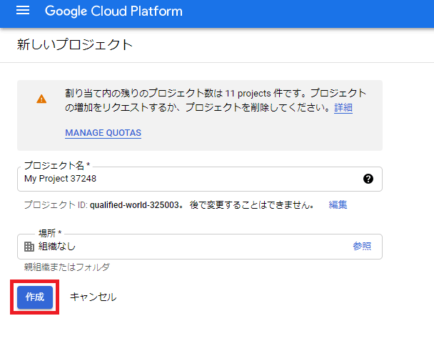The width and height of the screenshot is (434, 341).
Task: Click the キャンセル cancel button
Action: coord(93,297)
